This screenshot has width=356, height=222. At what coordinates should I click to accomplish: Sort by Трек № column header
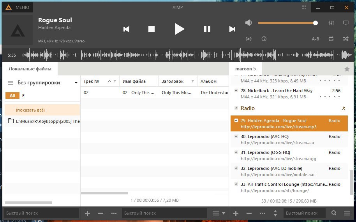tap(91, 81)
